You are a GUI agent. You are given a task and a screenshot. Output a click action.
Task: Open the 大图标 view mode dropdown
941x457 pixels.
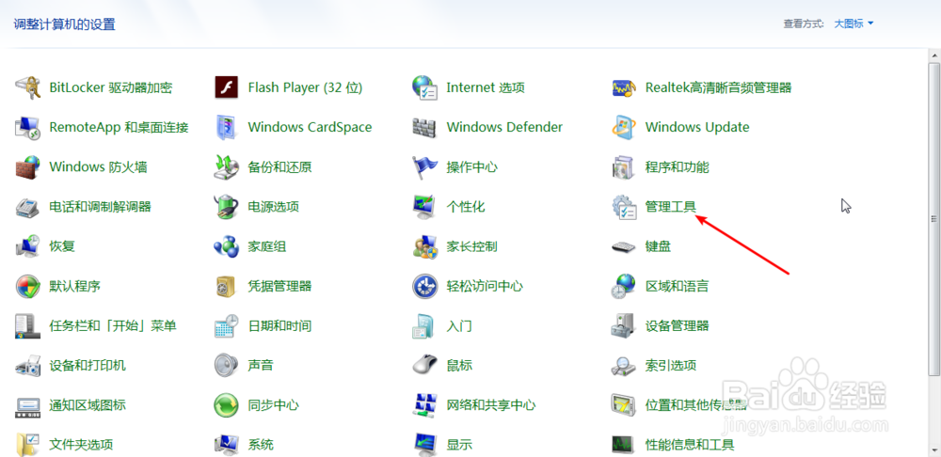point(853,24)
